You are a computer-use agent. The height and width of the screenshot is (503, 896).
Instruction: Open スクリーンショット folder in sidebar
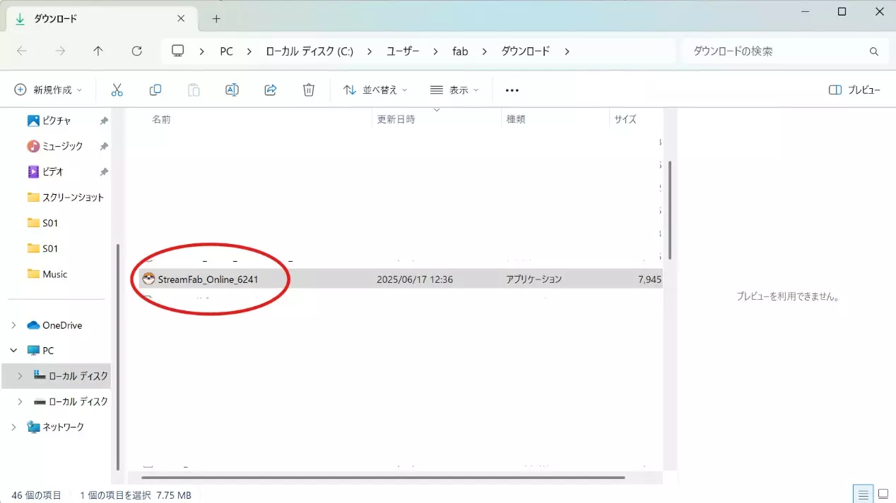(65, 198)
